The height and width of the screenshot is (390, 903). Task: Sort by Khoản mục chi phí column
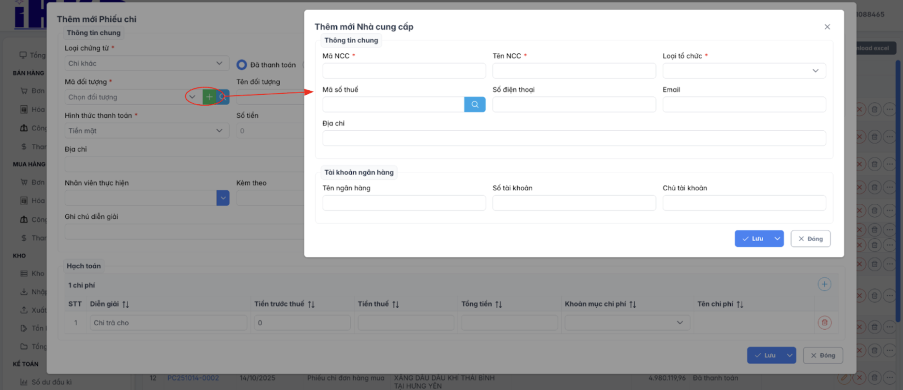point(633,304)
